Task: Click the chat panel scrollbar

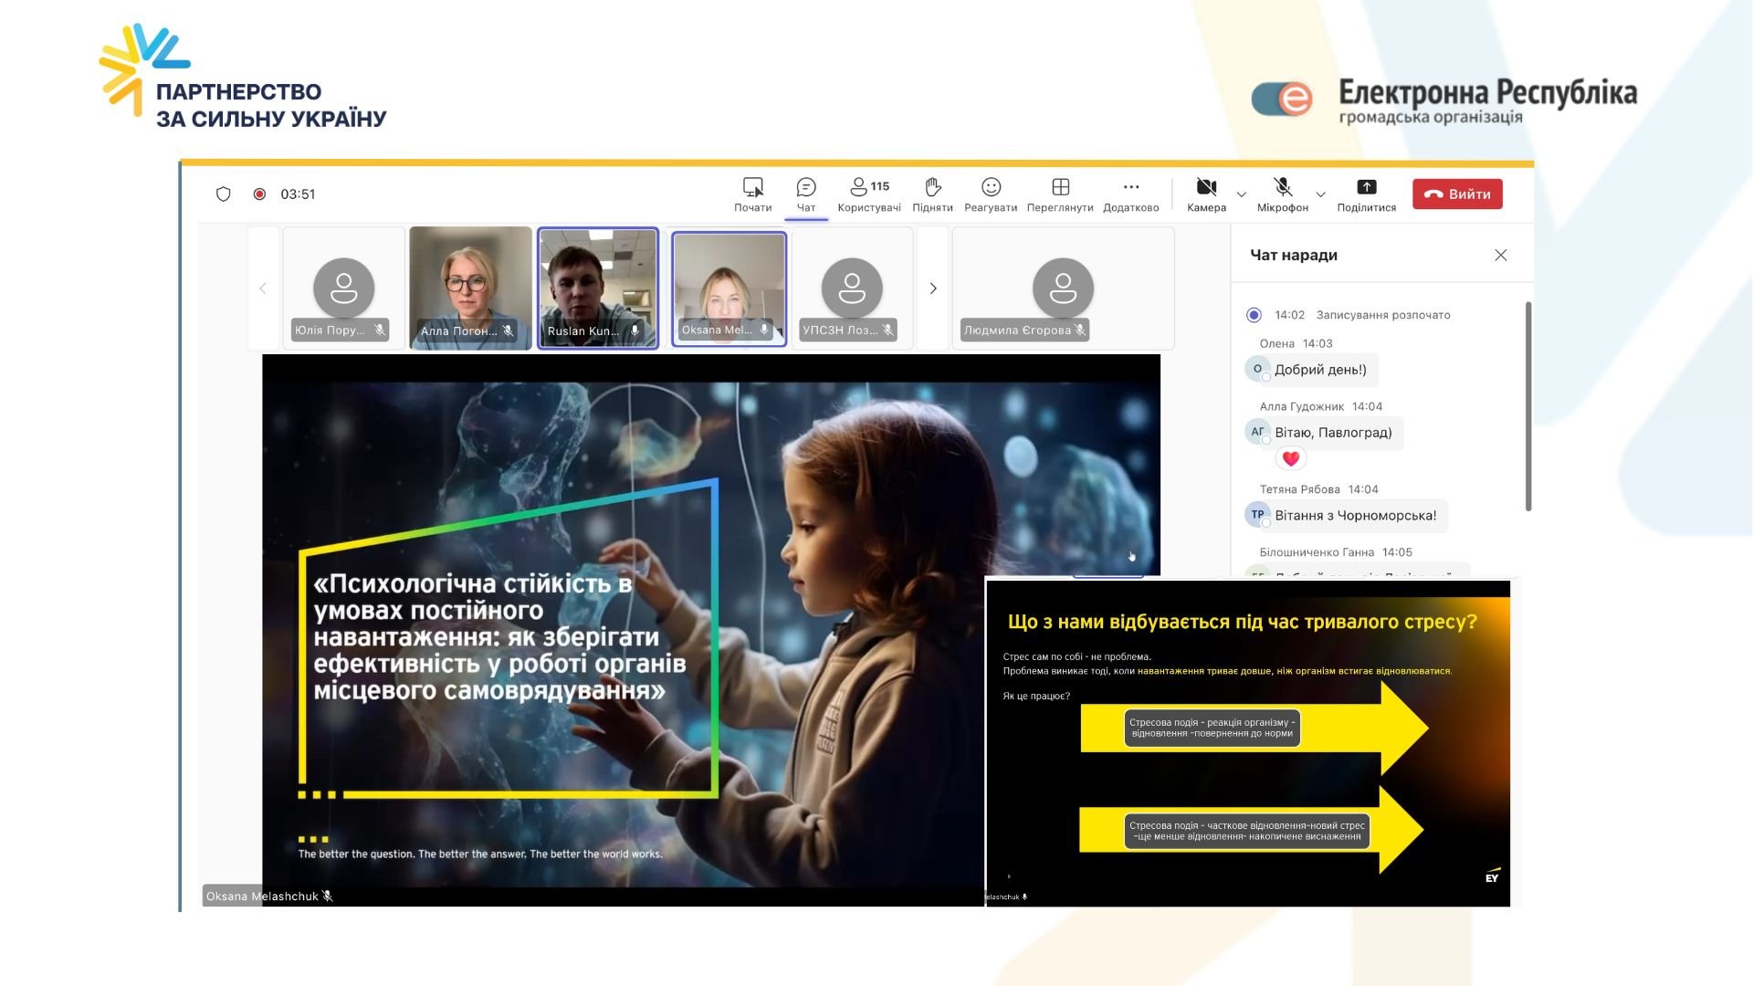Action: 1527,406
